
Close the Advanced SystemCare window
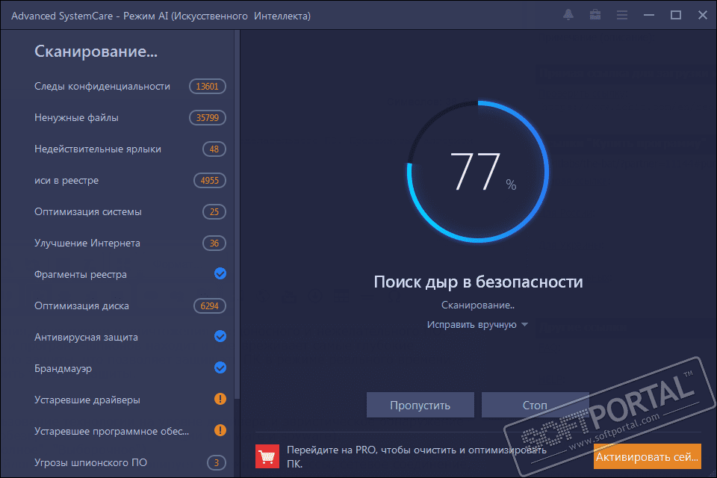(x=703, y=15)
